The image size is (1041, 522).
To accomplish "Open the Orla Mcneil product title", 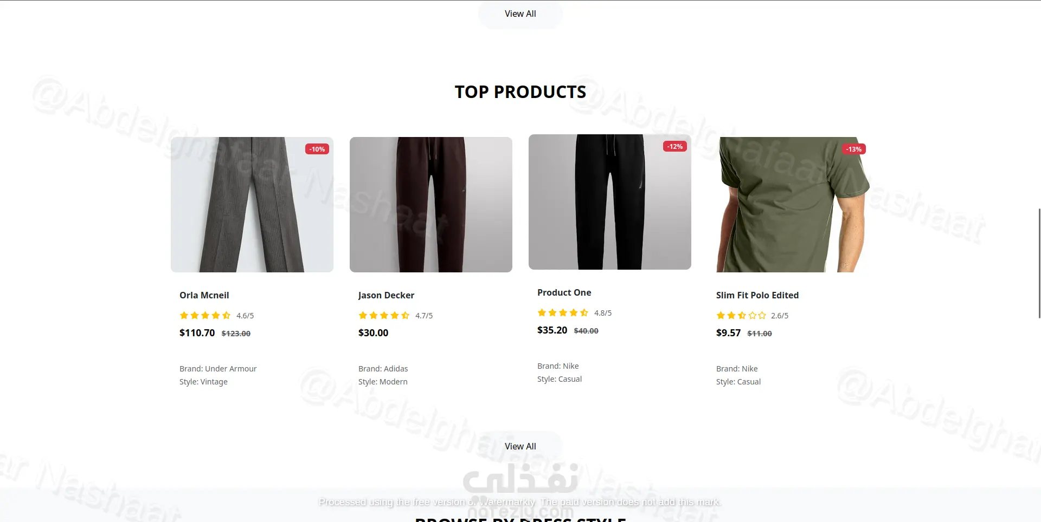I will [204, 295].
